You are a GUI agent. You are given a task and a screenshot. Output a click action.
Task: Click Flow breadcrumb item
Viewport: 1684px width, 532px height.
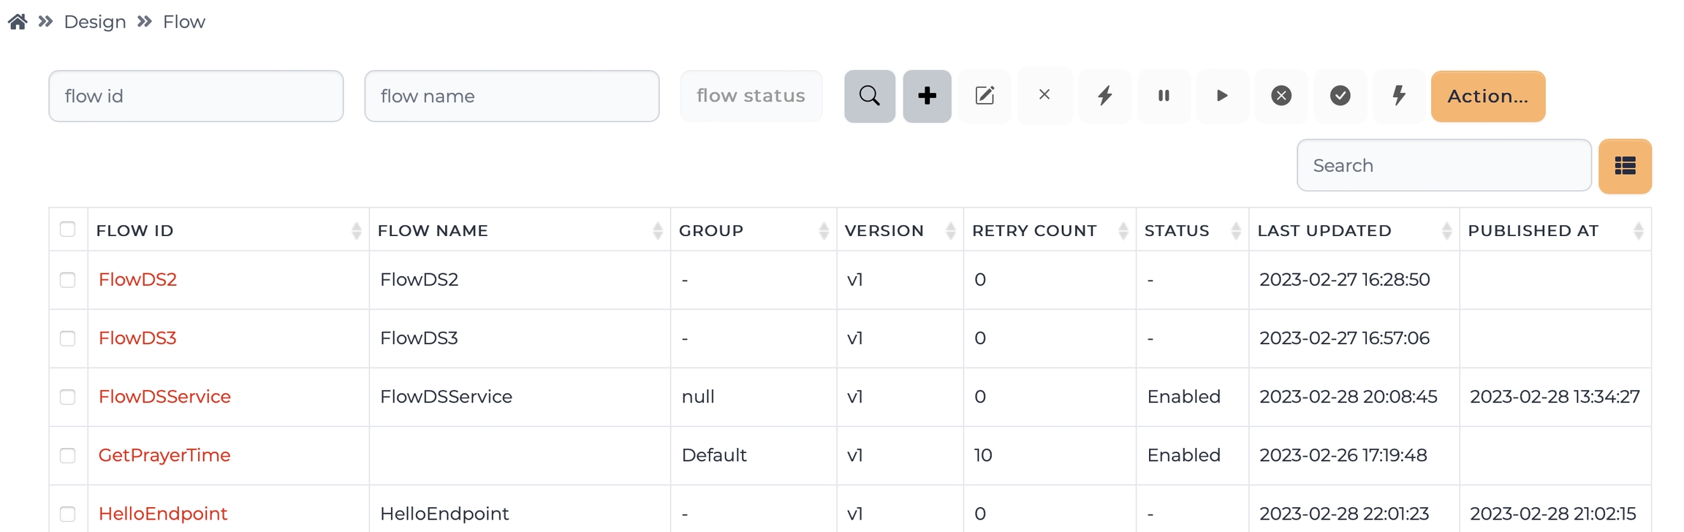point(184,22)
